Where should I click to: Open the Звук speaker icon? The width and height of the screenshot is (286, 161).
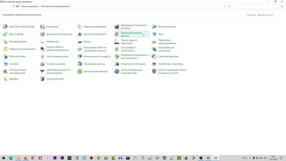(154, 34)
